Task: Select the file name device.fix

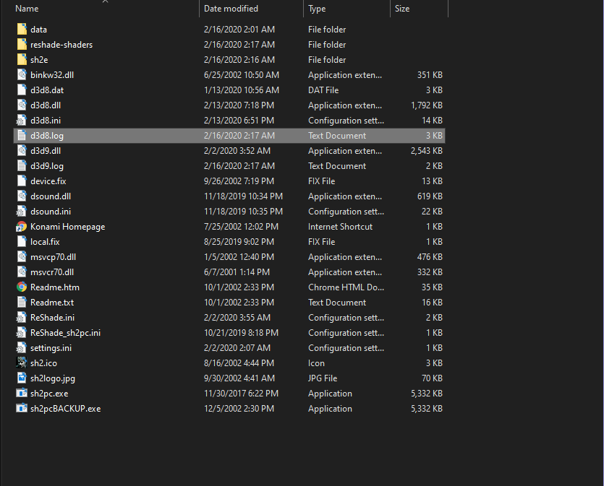Action: 48,181
